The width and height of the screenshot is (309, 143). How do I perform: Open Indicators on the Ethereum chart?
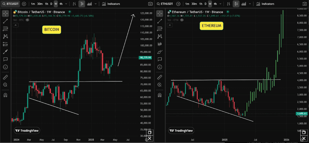(x=265, y=4)
